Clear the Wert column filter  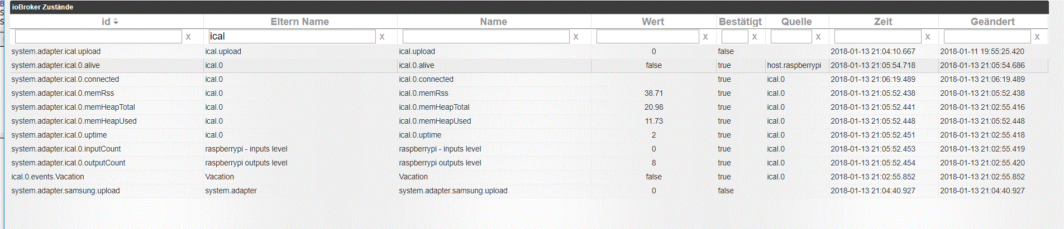point(705,37)
